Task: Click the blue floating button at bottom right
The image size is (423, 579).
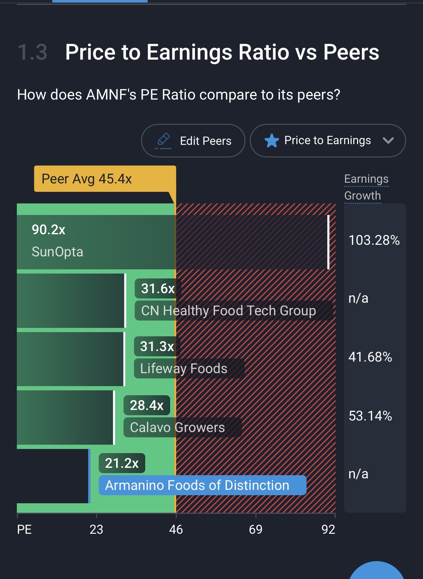Action: click(x=377, y=572)
